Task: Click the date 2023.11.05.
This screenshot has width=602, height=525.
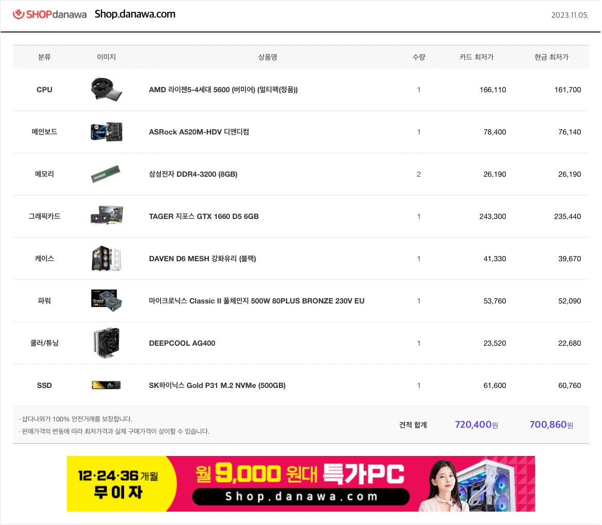Action: point(570,15)
